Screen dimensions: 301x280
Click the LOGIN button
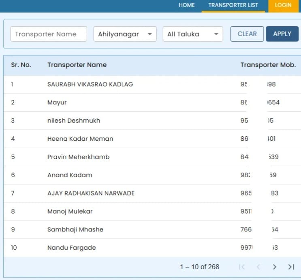pos(283,5)
